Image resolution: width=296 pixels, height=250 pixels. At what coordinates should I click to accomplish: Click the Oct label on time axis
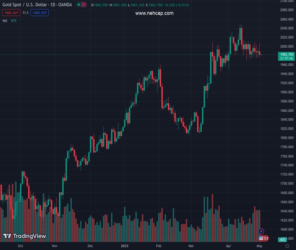pos(20,246)
